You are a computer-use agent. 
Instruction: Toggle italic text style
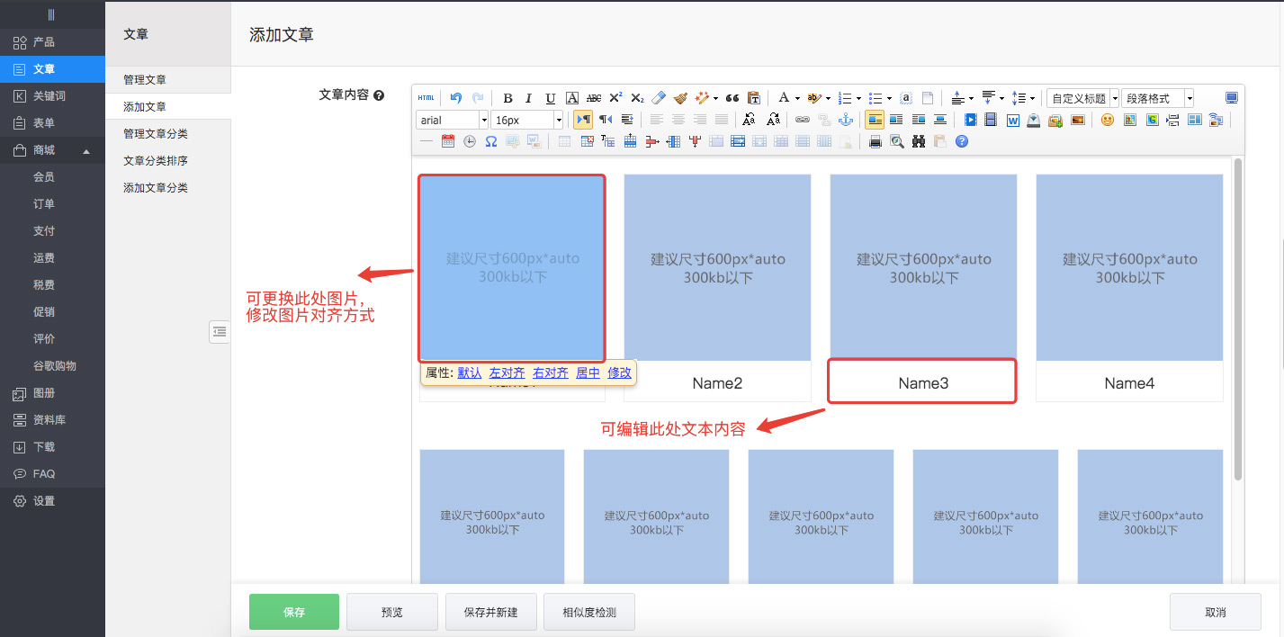pos(529,98)
